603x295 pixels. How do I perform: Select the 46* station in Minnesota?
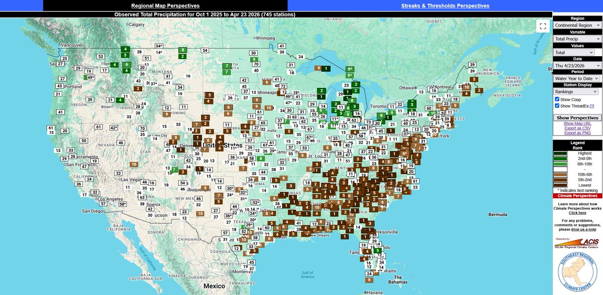pyautogui.click(x=288, y=96)
